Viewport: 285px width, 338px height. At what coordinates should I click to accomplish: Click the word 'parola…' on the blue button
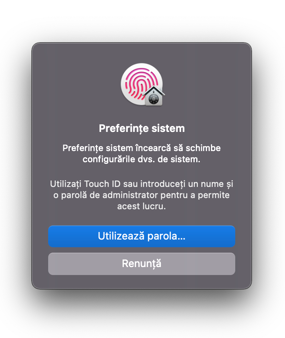(166, 236)
